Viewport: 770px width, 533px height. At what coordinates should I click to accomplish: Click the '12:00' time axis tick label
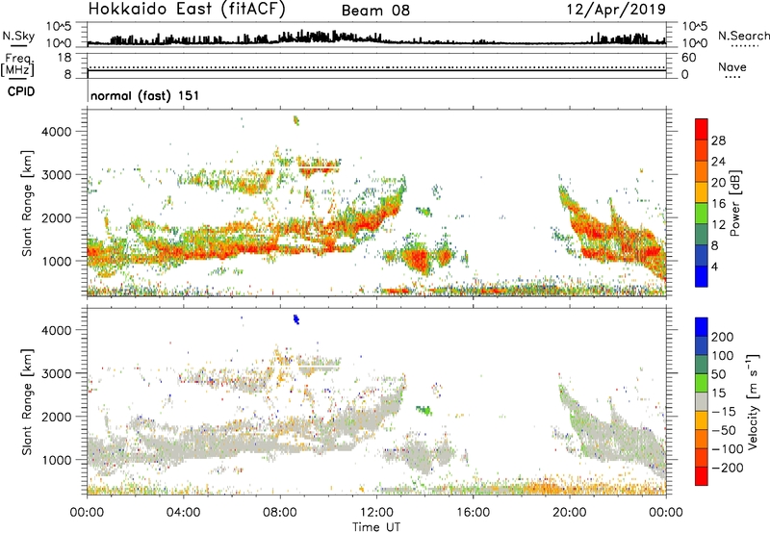point(376,513)
